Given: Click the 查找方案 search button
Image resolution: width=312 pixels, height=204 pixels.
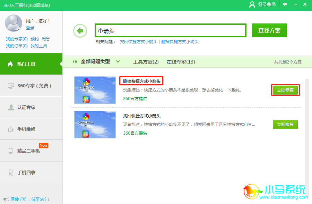Looking at the screenshot, I should coord(269,30).
